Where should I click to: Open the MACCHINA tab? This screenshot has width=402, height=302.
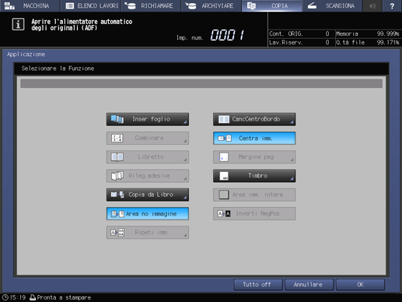30,5
